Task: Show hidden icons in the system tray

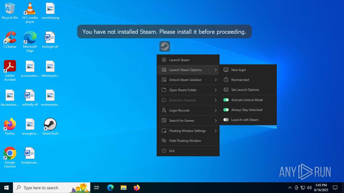Action: coord(290,188)
